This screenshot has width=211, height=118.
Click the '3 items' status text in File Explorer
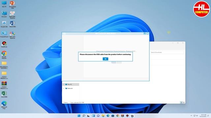click(x=66, y=103)
